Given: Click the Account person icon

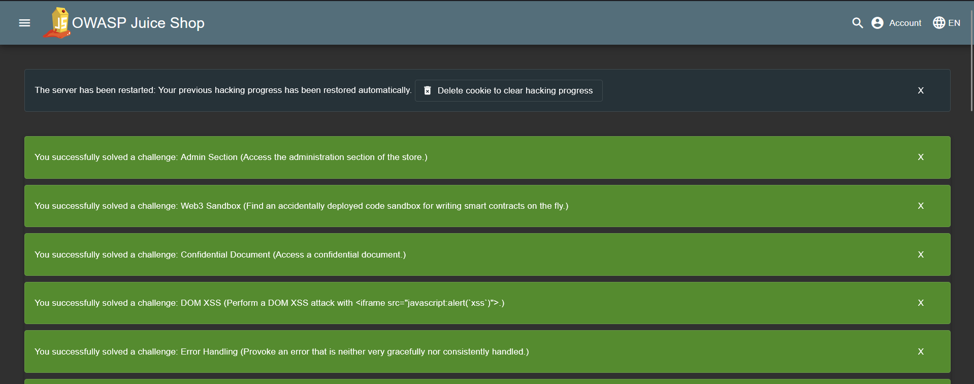Looking at the screenshot, I should [x=877, y=23].
